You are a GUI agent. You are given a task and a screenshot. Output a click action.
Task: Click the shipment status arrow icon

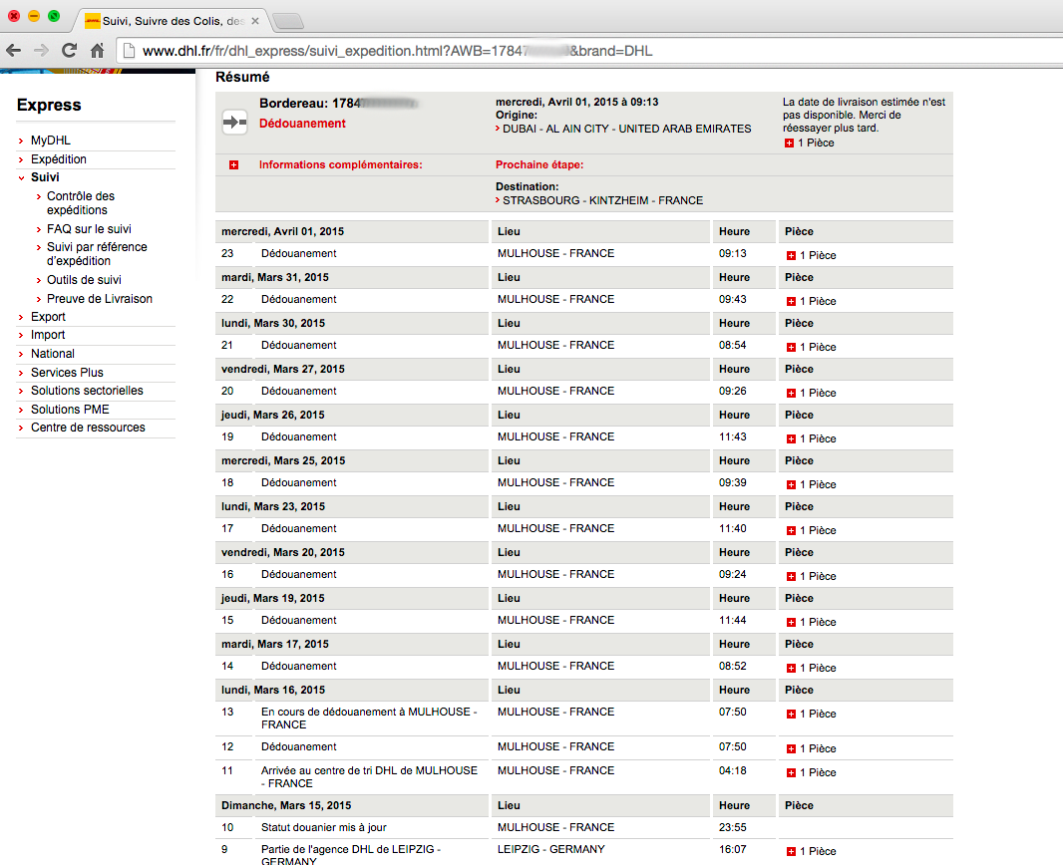234,122
